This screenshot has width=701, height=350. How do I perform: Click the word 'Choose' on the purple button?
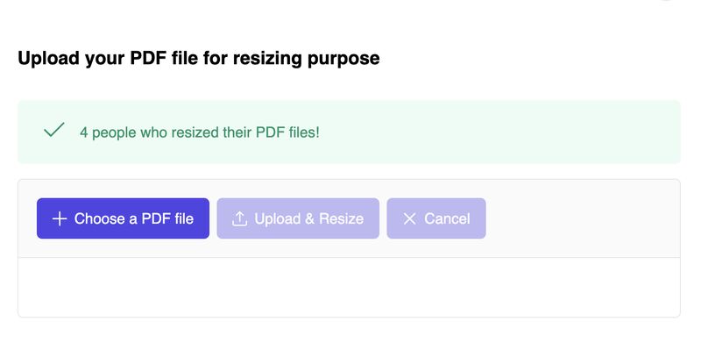pos(100,219)
